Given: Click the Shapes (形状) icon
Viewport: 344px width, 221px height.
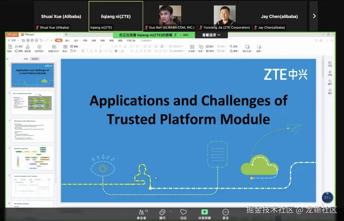Looking at the screenshot, I should click(x=201, y=47).
